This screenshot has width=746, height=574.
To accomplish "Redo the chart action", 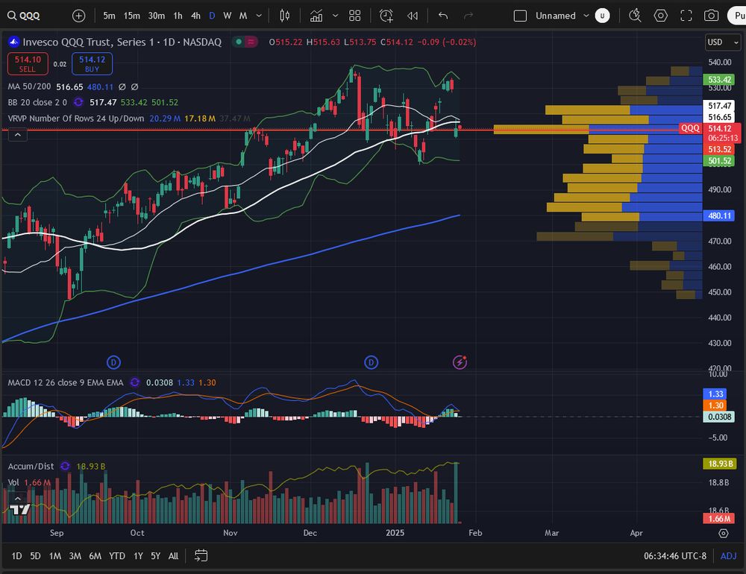I will tap(468, 16).
